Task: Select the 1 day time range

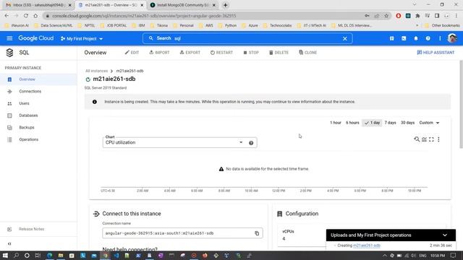Action: pyautogui.click(x=372, y=123)
